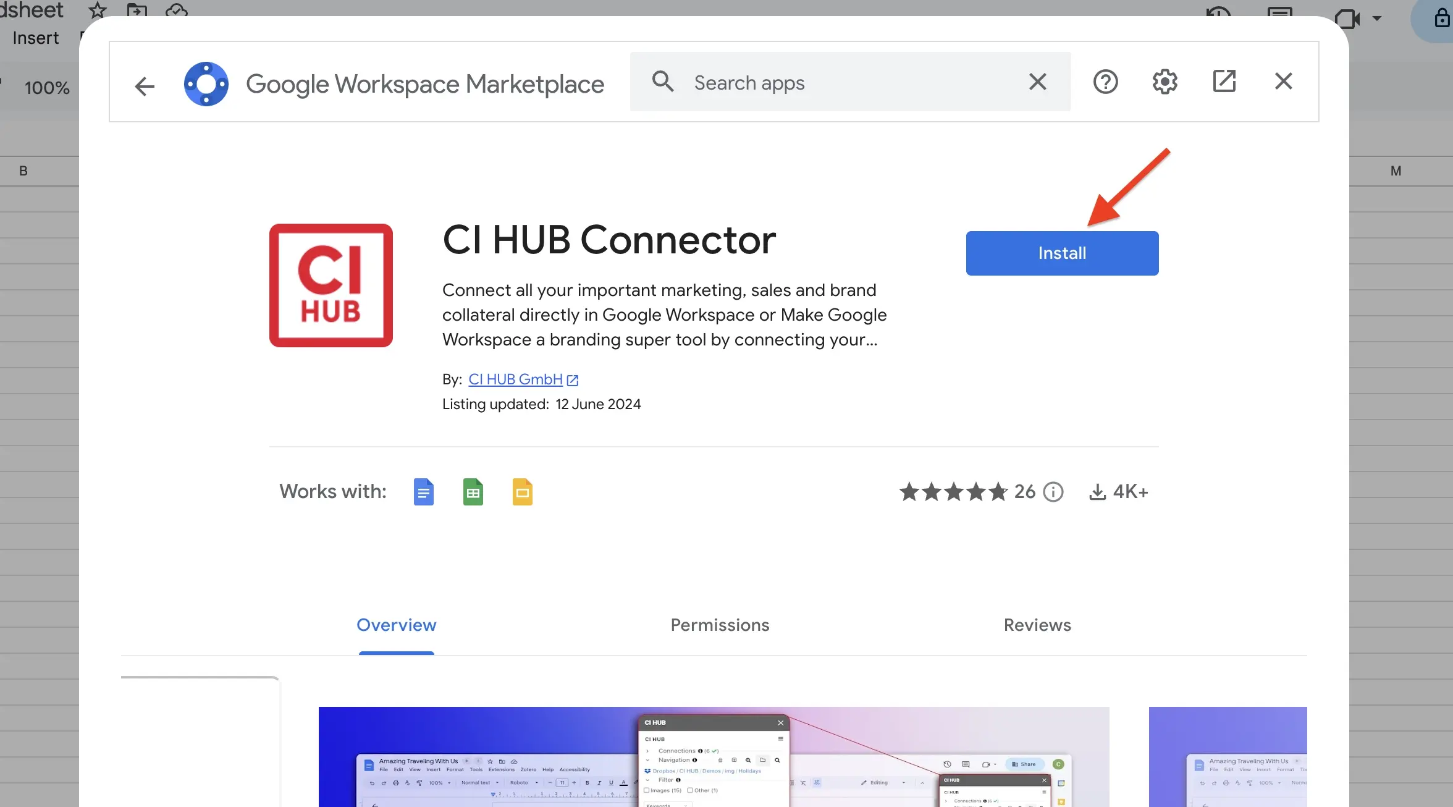The width and height of the screenshot is (1453, 807).
Task: Select column M header
Action: tap(1396, 171)
